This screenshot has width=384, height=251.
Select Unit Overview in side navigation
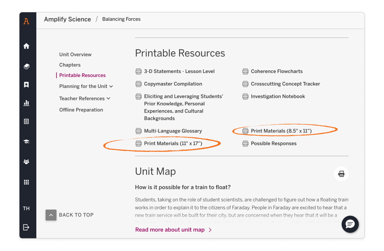pyautogui.click(x=75, y=54)
